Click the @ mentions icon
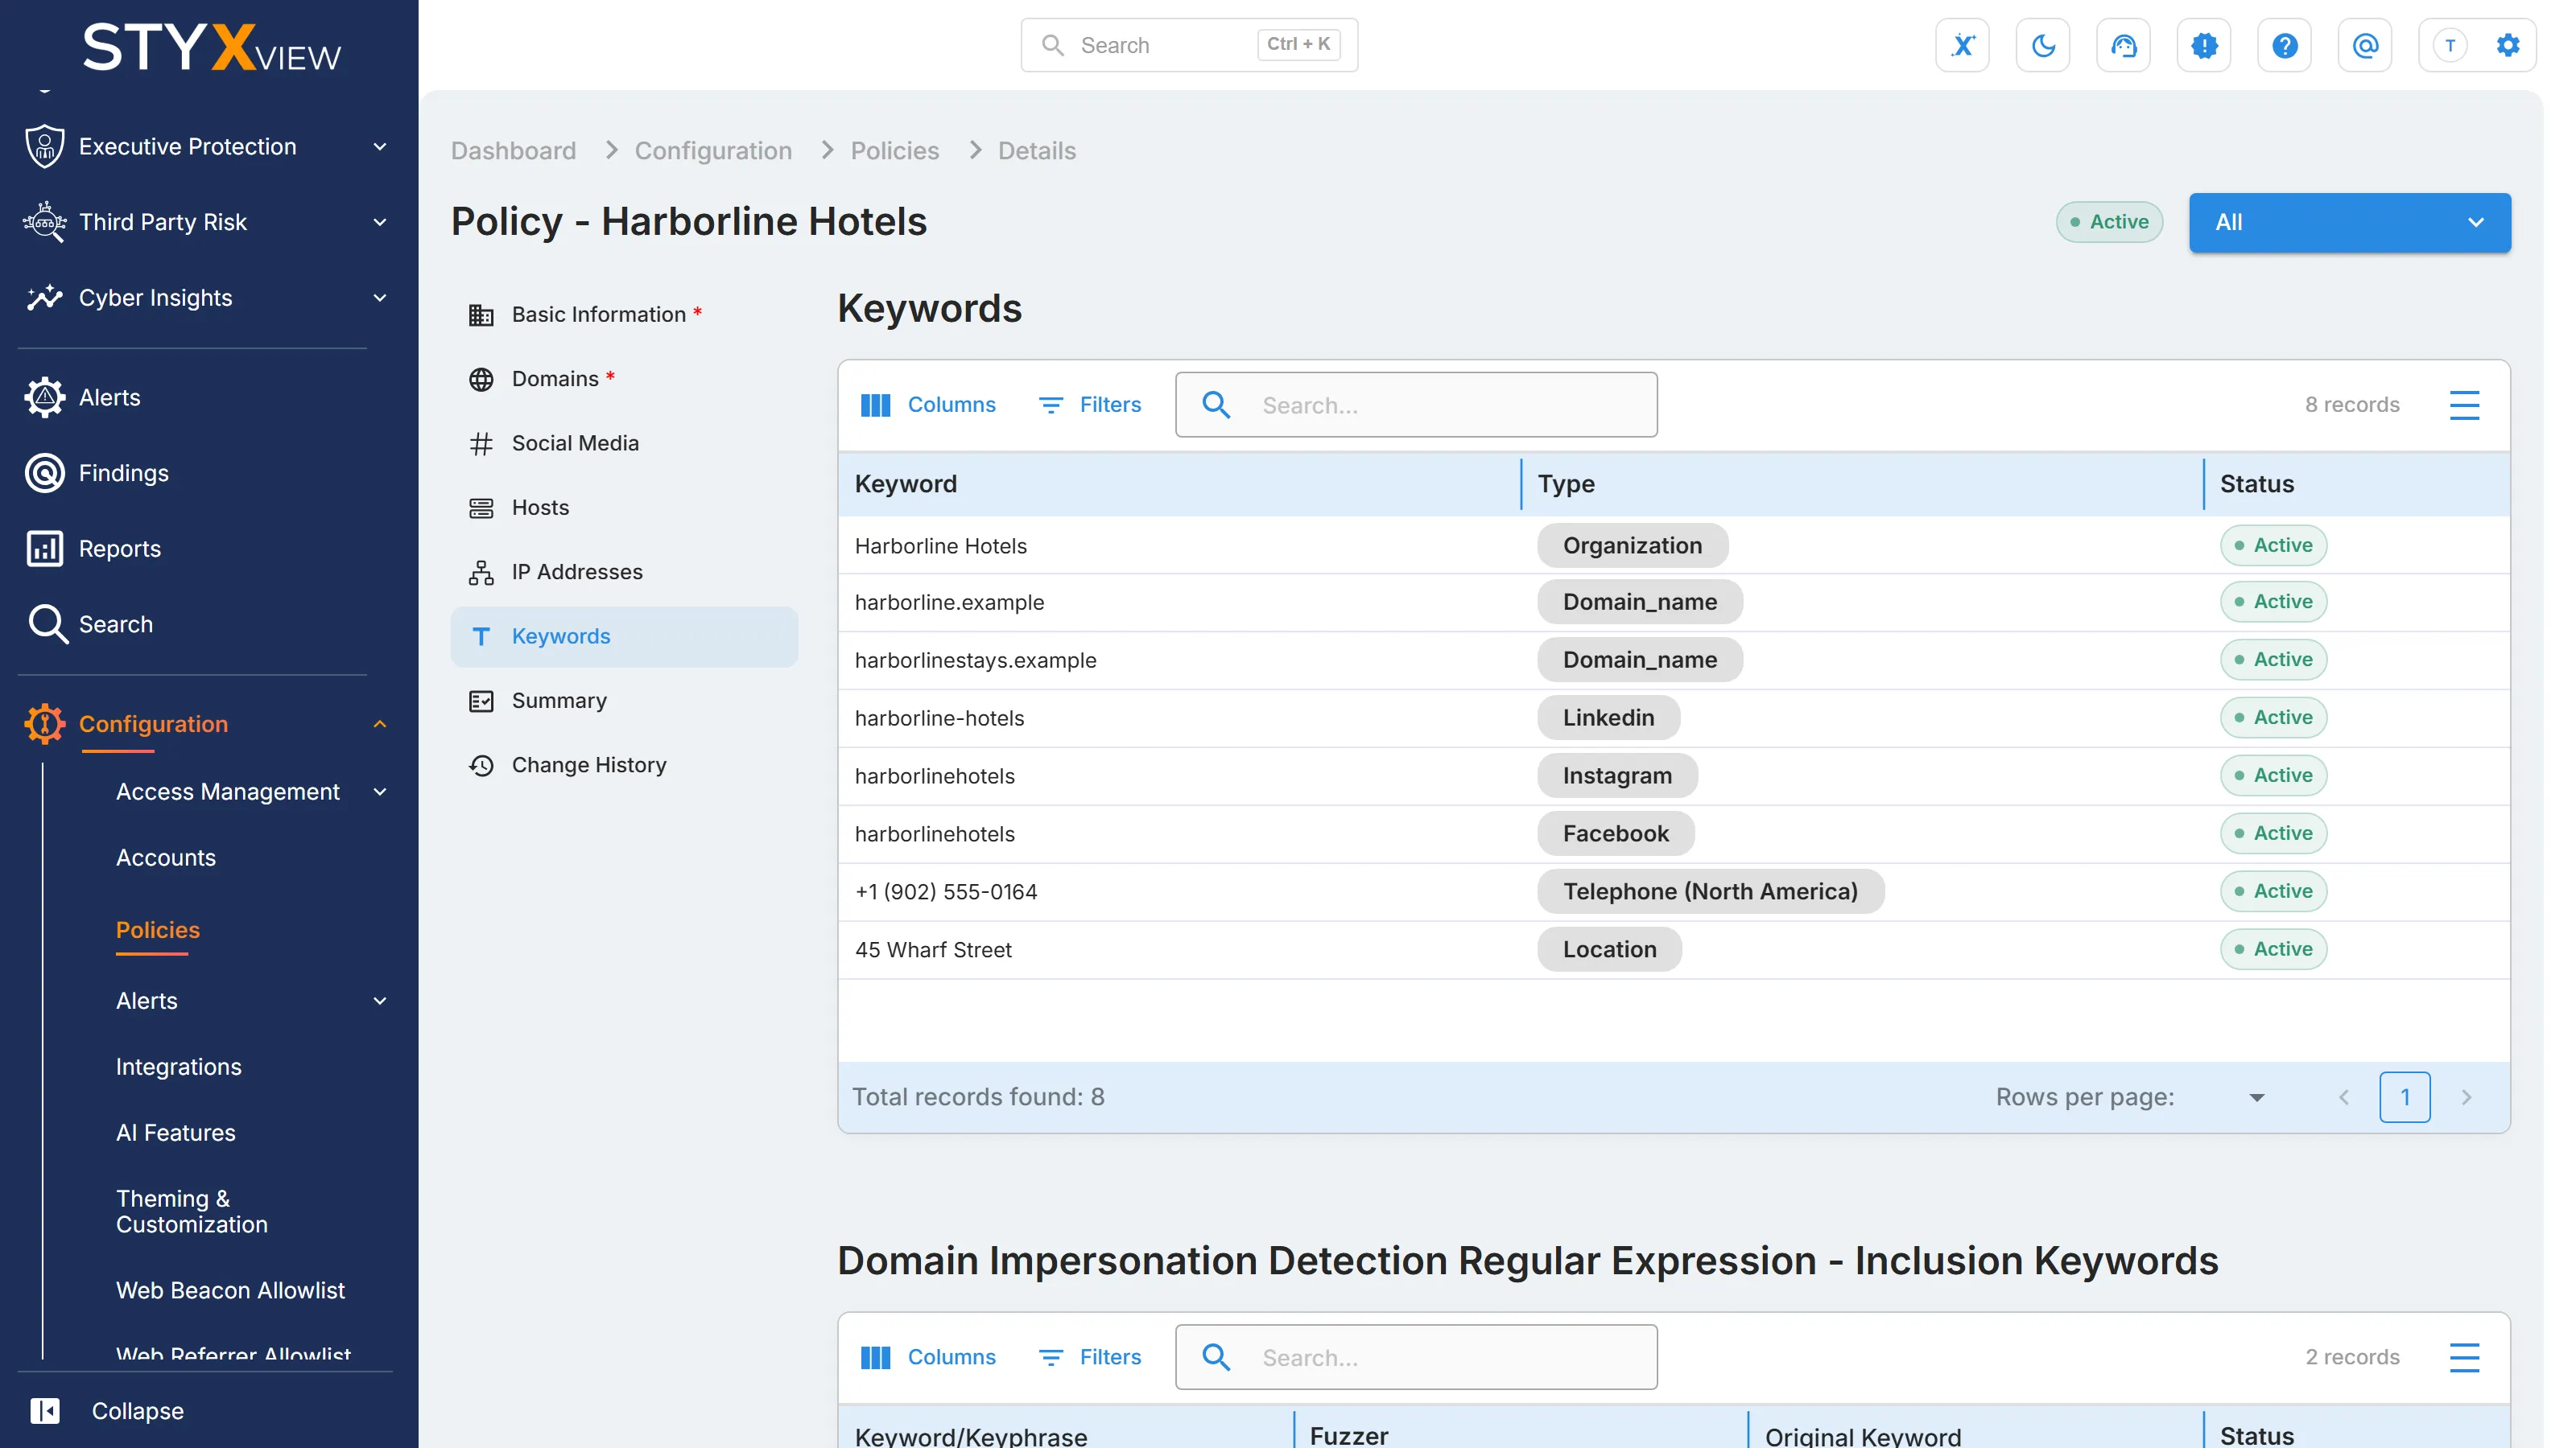2576x1448 pixels. [x=2365, y=45]
